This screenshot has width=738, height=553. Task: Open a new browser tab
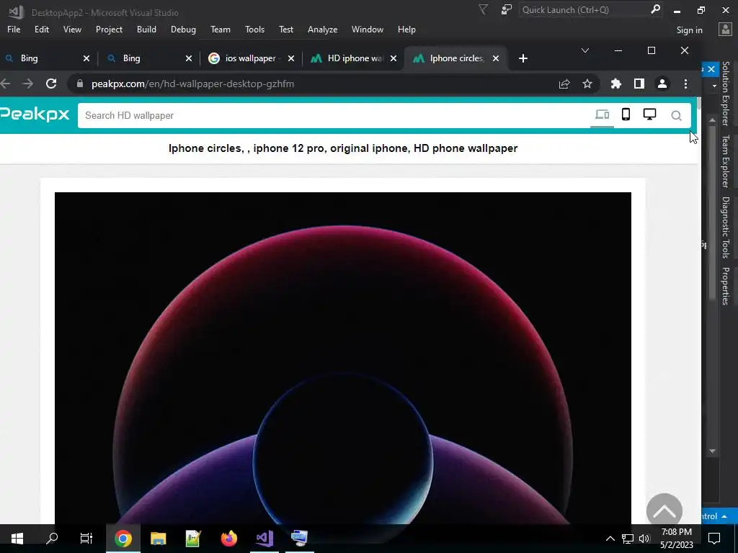point(523,58)
